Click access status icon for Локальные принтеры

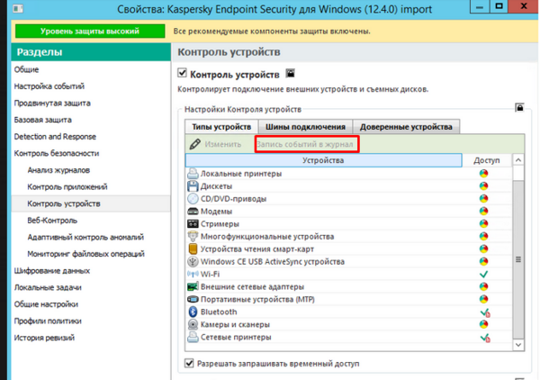(484, 173)
